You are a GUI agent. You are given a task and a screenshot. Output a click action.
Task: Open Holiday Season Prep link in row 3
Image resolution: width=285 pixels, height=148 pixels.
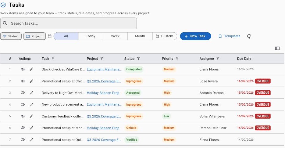pyautogui.click(x=103, y=93)
